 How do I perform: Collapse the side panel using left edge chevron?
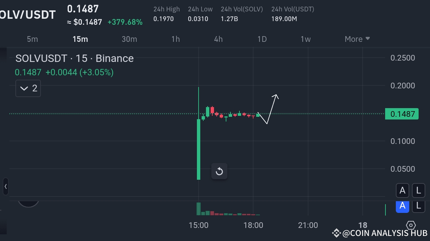coord(5,186)
